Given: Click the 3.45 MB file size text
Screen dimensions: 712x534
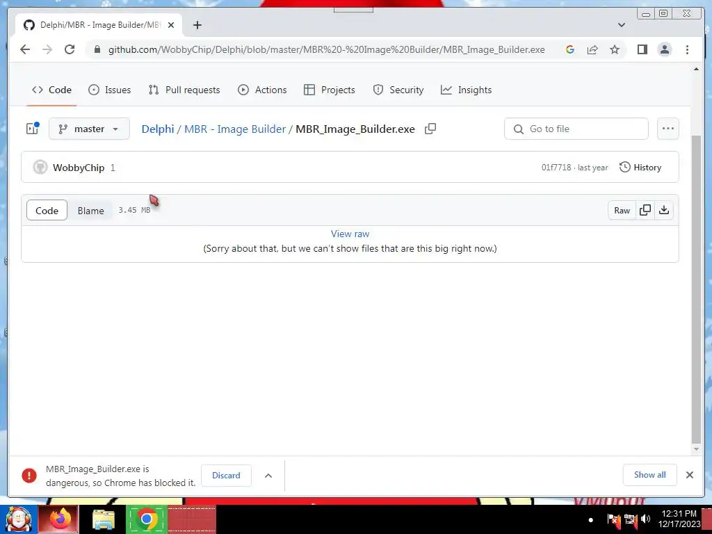Looking at the screenshot, I should pos(134,210).
